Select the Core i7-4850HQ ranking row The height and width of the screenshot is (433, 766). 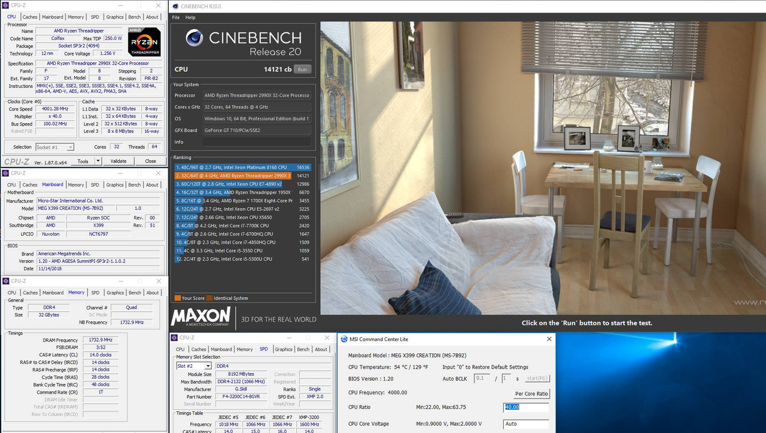[x=242, y=242]
